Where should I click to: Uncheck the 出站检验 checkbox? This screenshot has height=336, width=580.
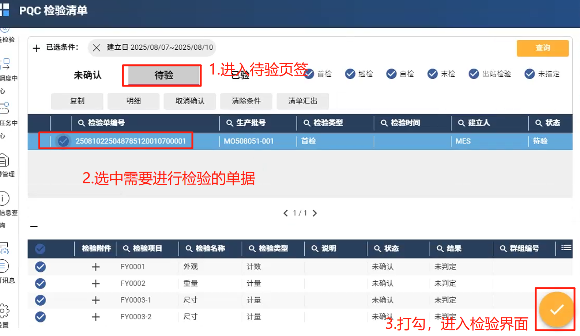tap(474, 74)
